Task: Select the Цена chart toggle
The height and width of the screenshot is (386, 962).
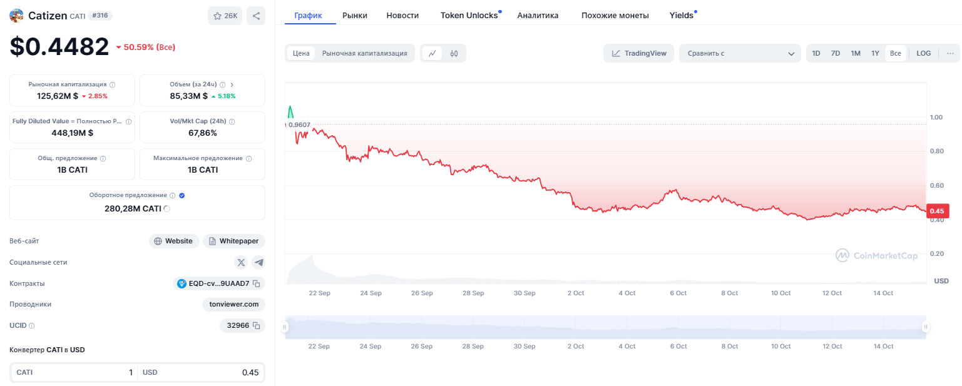Action: tap(301, 54)
